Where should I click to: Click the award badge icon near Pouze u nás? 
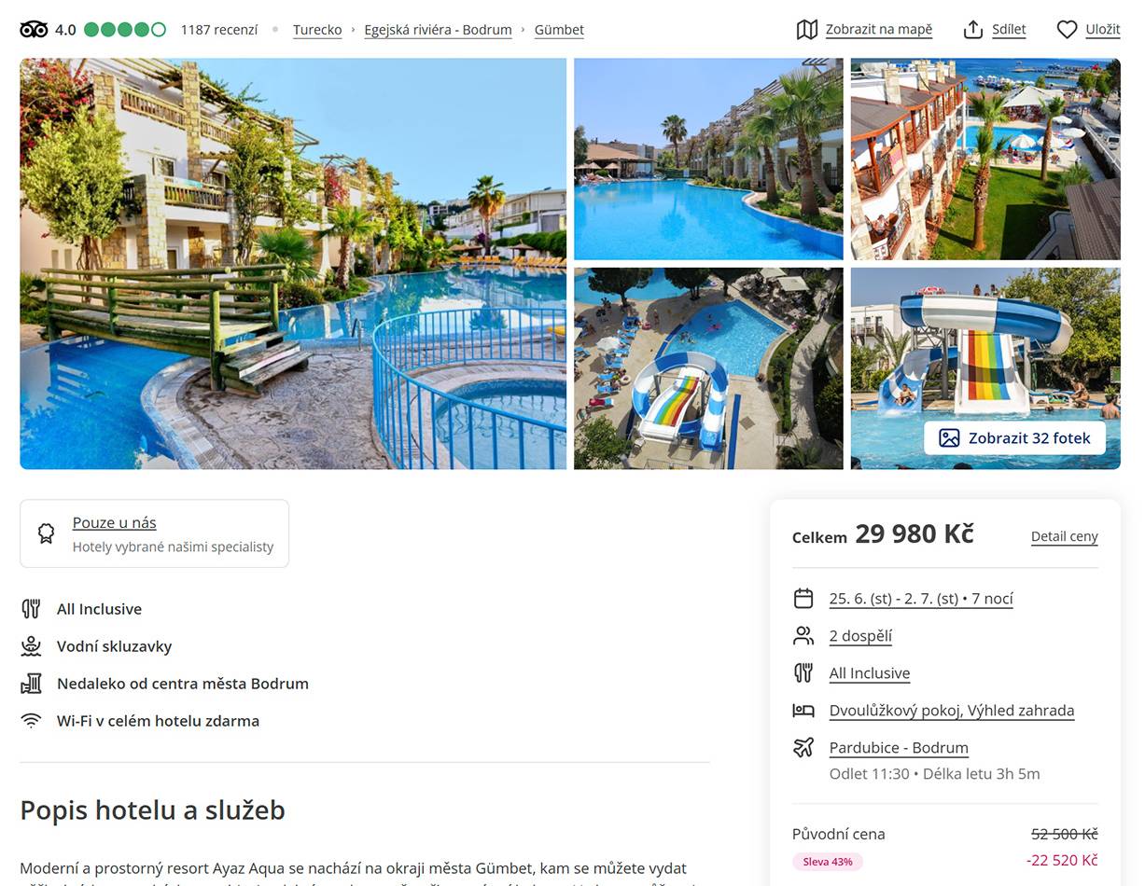(x=46, y=533)
